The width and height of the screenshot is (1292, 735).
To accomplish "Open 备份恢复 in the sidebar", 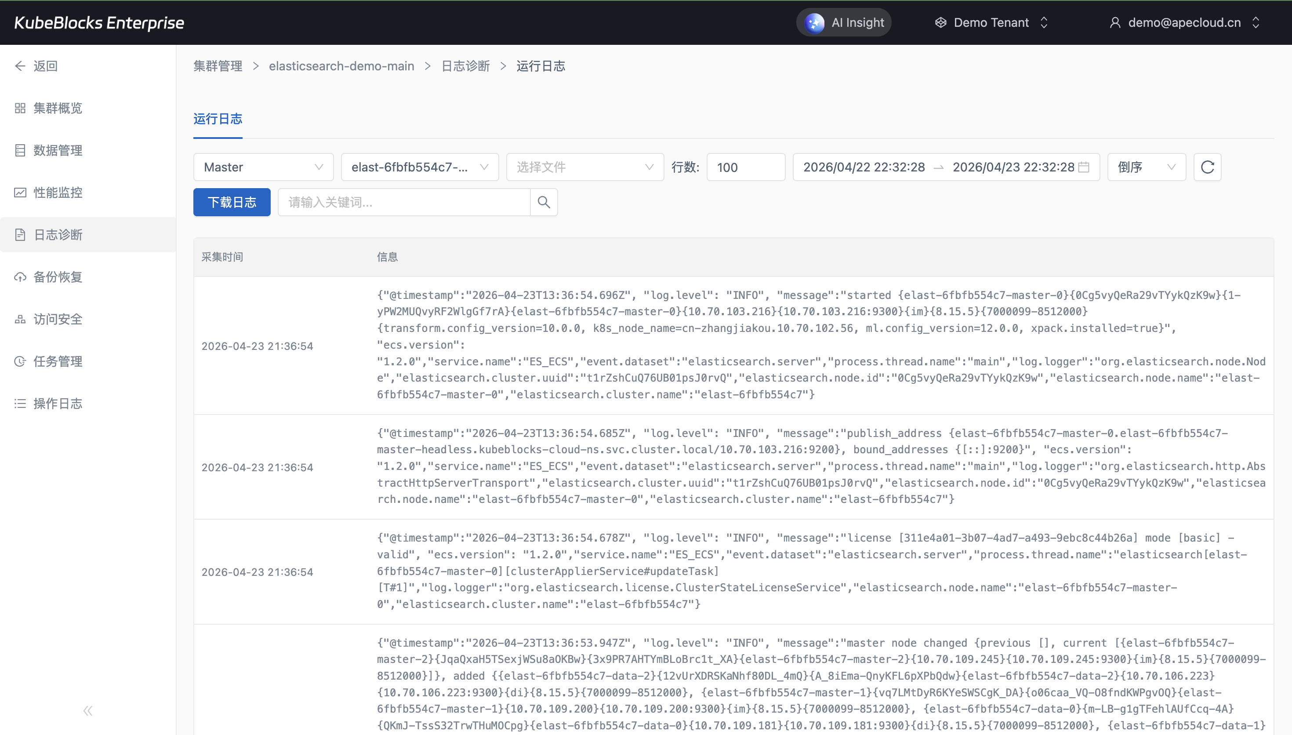I will [x=58, y=277].
